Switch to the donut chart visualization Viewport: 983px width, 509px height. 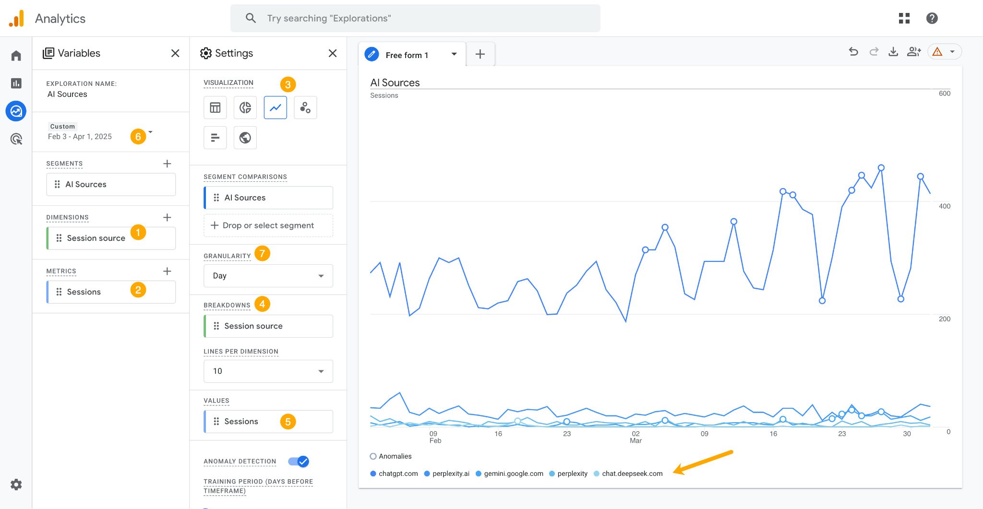(x=245, y=107)
